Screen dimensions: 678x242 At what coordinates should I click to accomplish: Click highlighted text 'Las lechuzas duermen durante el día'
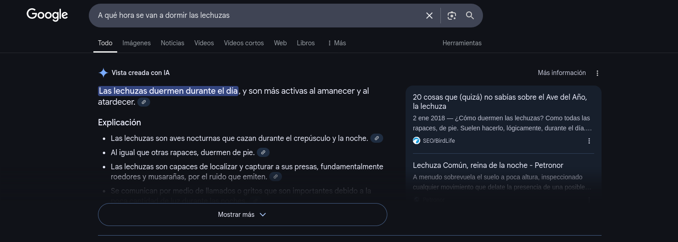(x=168, y=91)
